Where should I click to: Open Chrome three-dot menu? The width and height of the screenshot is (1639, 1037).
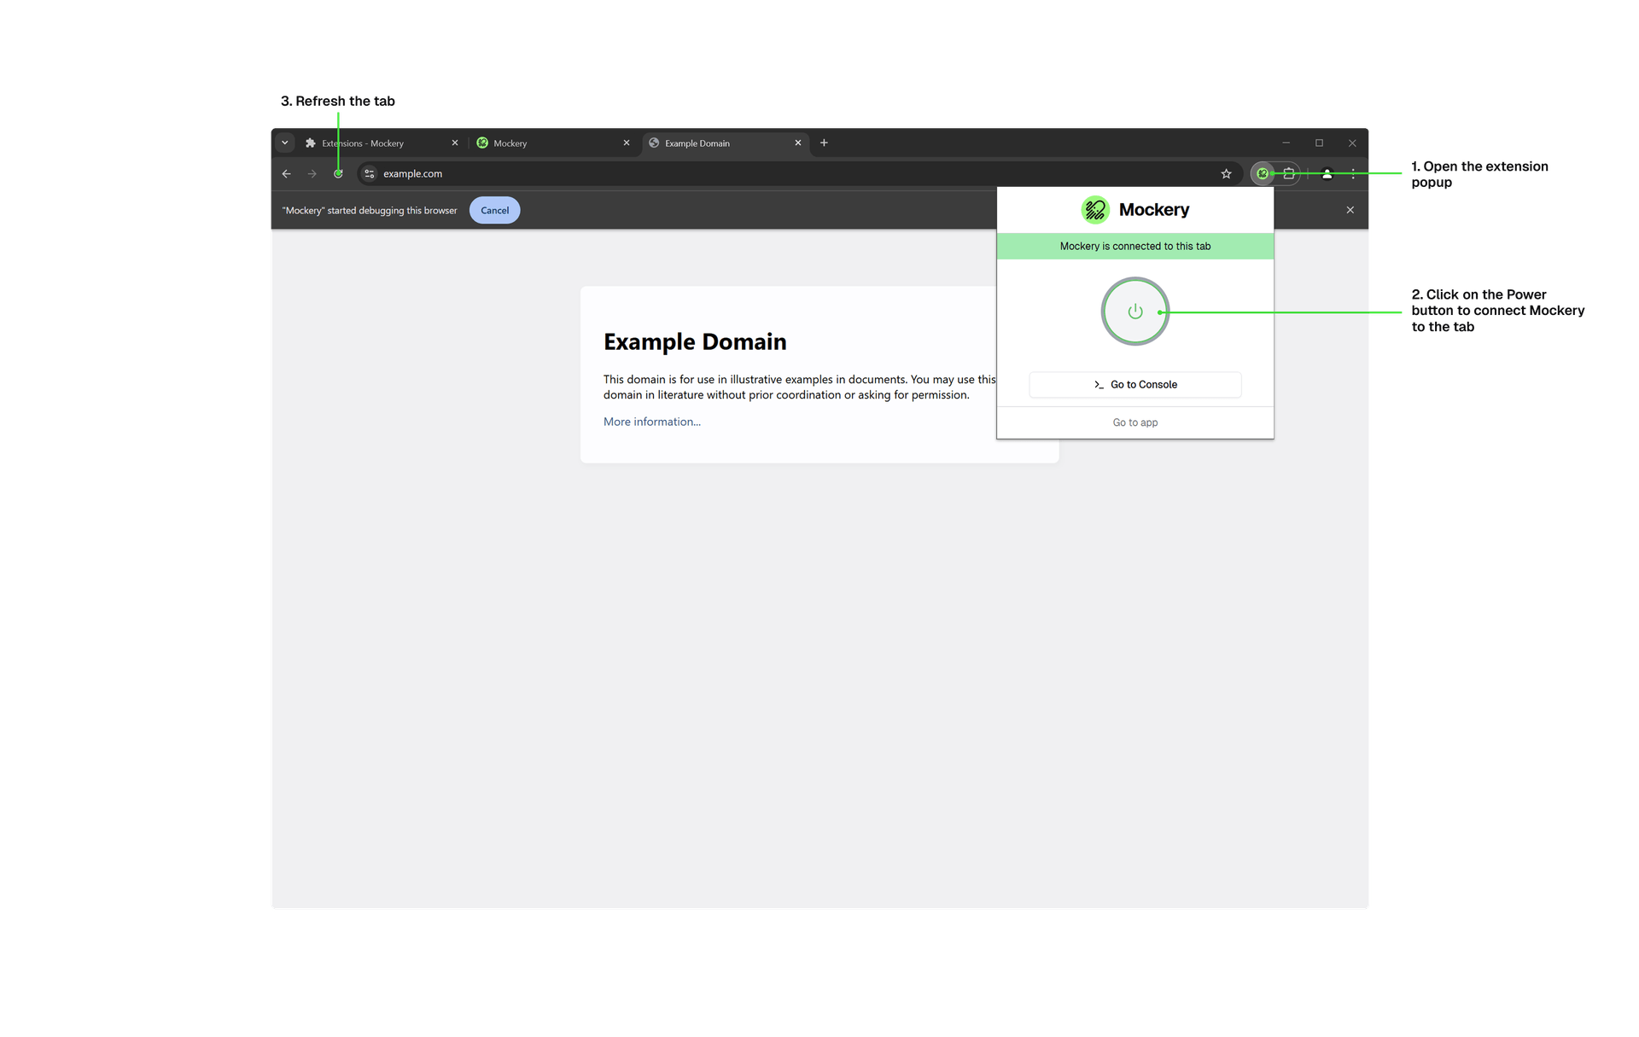[x=1353, y=174]
